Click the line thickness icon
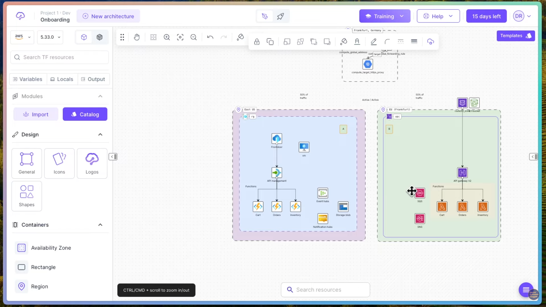The height and width of the screenshot is (307, 546). coord(414,42)
